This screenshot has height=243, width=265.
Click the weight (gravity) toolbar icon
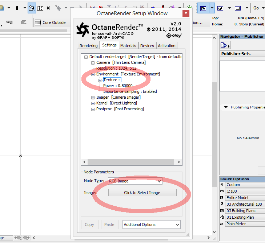tap(17, 8)
